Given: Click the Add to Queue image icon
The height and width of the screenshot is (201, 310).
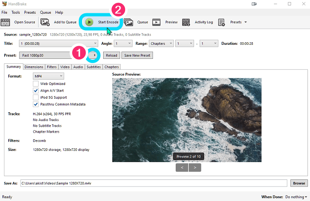Looking at the screenshot, I should click(45, 22).
